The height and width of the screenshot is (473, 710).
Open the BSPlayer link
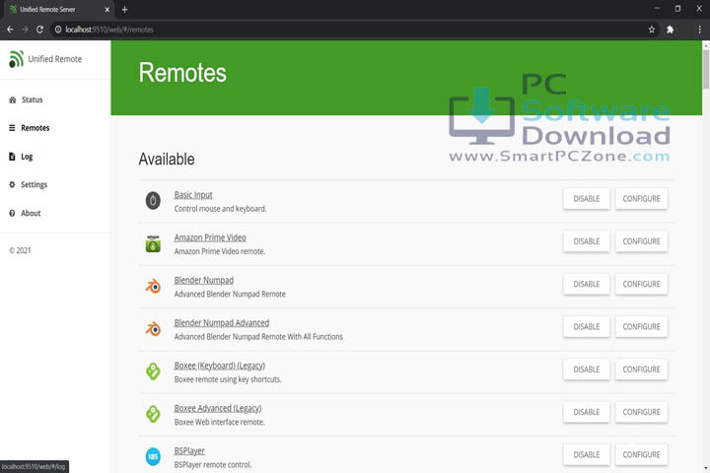click(x=189, y=450)
